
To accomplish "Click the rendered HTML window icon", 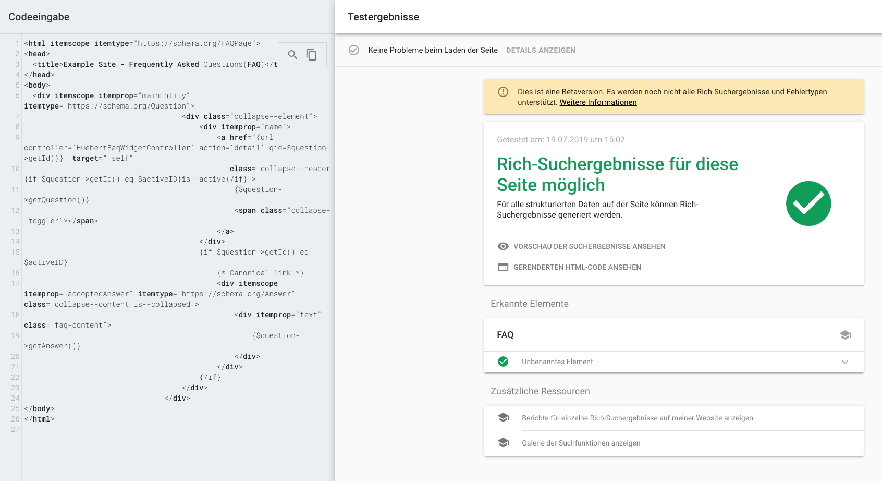I will click(x=503, y=267).
